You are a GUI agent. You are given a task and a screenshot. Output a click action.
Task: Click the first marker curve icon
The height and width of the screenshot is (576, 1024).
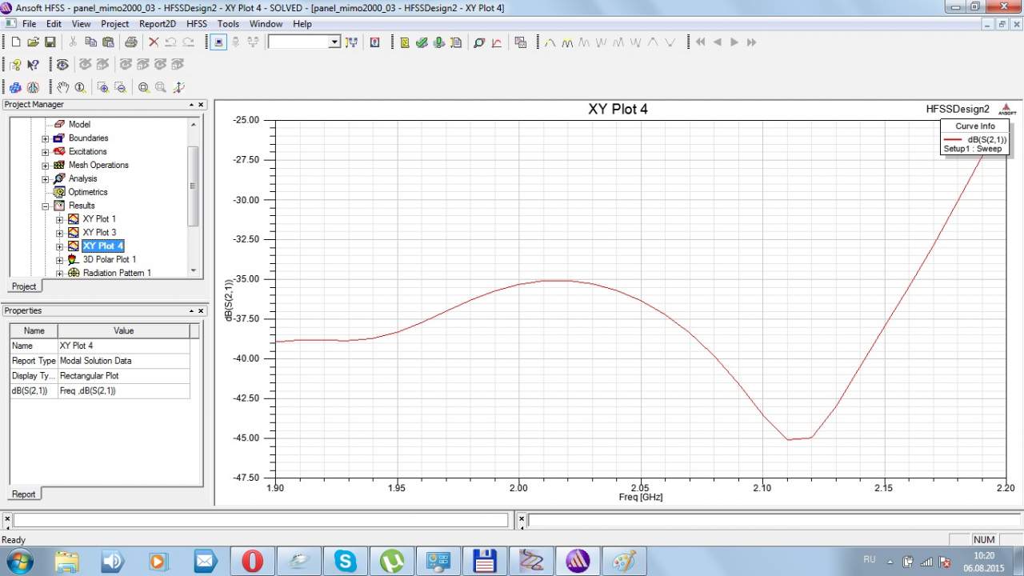coord(550,42)
